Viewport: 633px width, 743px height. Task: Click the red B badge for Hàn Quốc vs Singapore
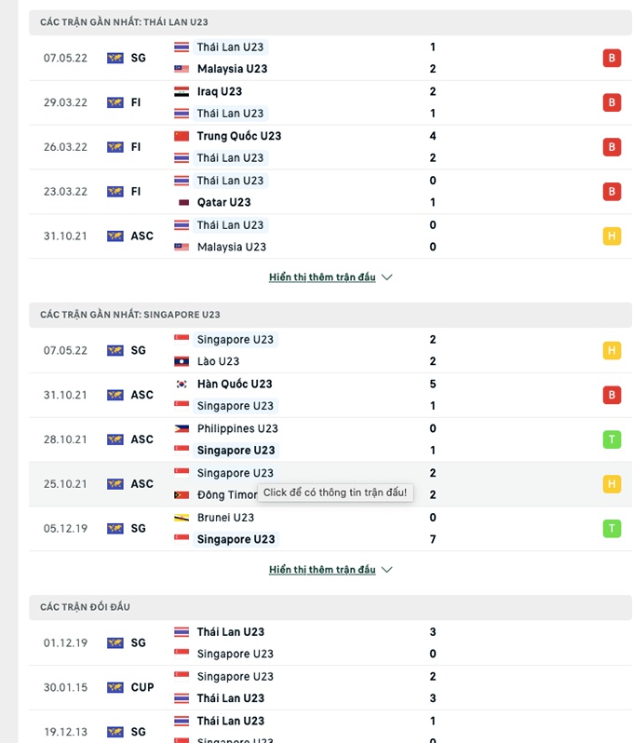(612, 395)
